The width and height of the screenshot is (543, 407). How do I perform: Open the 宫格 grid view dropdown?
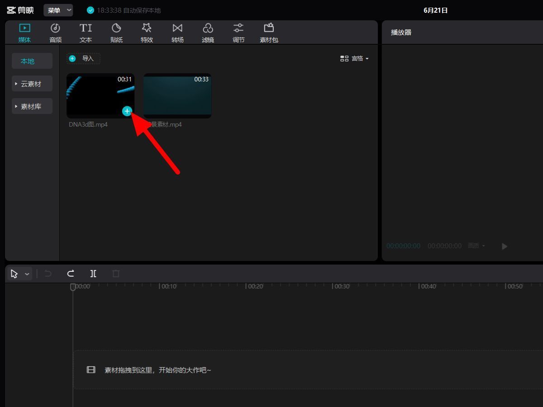(355, 58)
